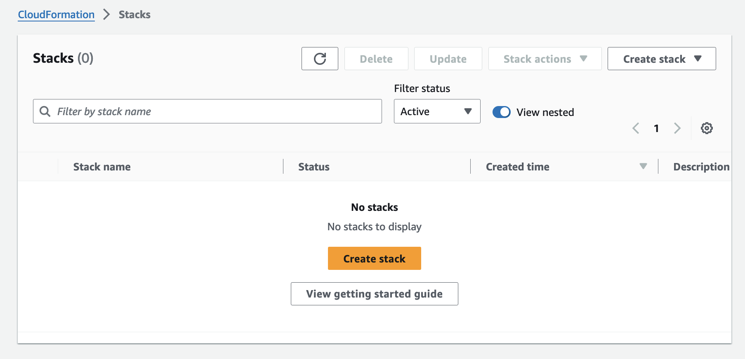Go to next page with right chevron

coord(677,128)
